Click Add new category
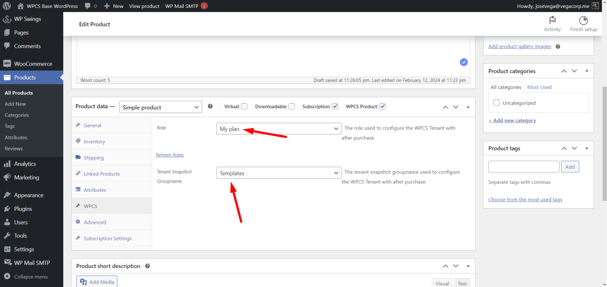 pos(512,120)
